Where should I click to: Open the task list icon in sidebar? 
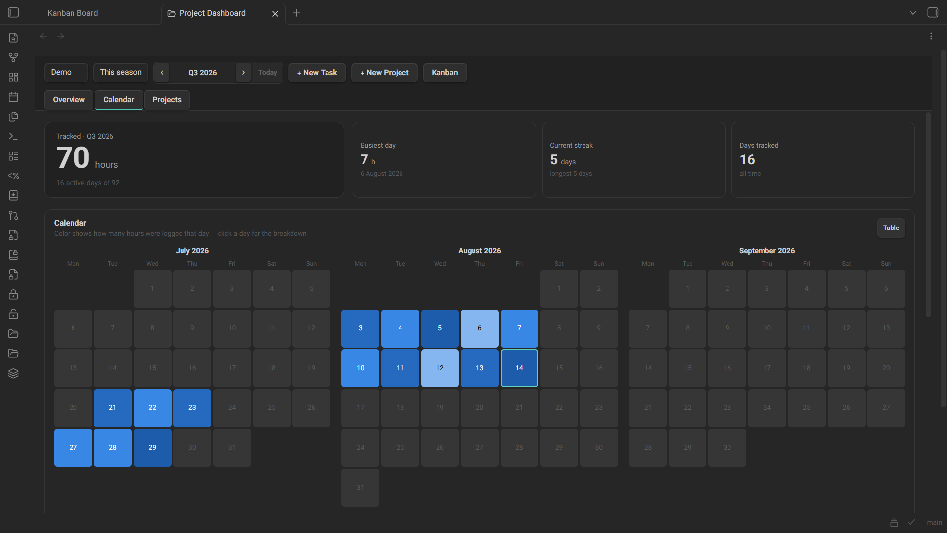(x=13, y=156)
